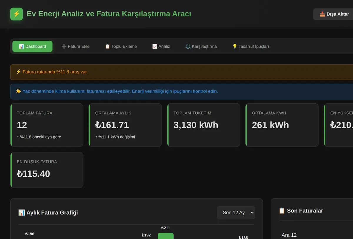Viewport: 353px width, 239px height.
Task: Click the Aylık Fatura Grafiği heading
Action: pos(48,212)
